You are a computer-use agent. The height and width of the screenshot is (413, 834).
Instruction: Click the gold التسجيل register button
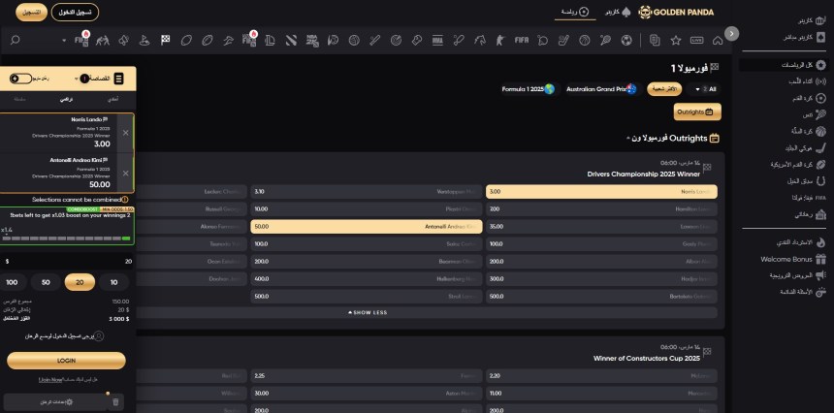(x=31, y=13)
